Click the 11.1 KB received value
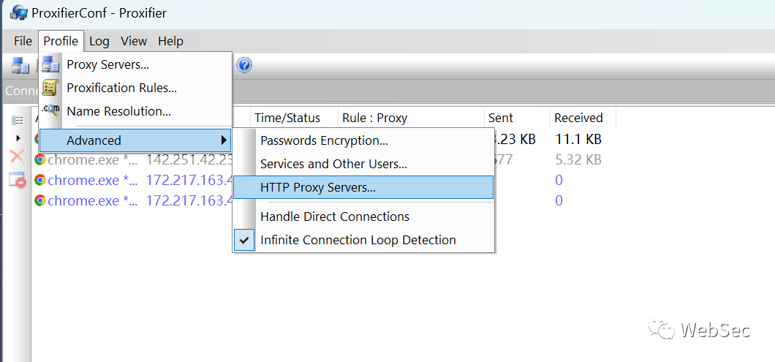Viewport: 775px width, 362px height. click(x=578, y=140)
